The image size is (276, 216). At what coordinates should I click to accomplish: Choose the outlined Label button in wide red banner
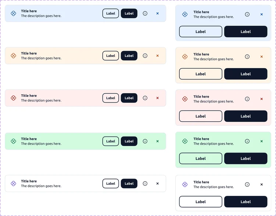coord(110,98)
